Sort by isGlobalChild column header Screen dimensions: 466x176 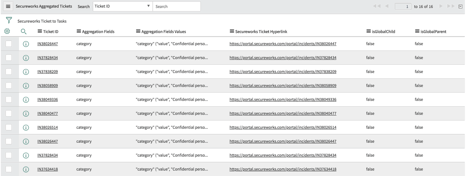pyautogui.click(x=383, y=31)
